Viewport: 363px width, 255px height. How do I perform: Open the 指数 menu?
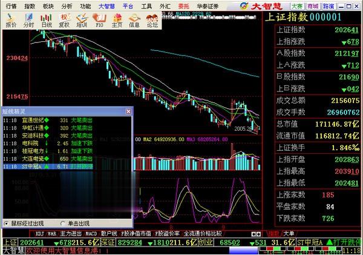point(30,6)
